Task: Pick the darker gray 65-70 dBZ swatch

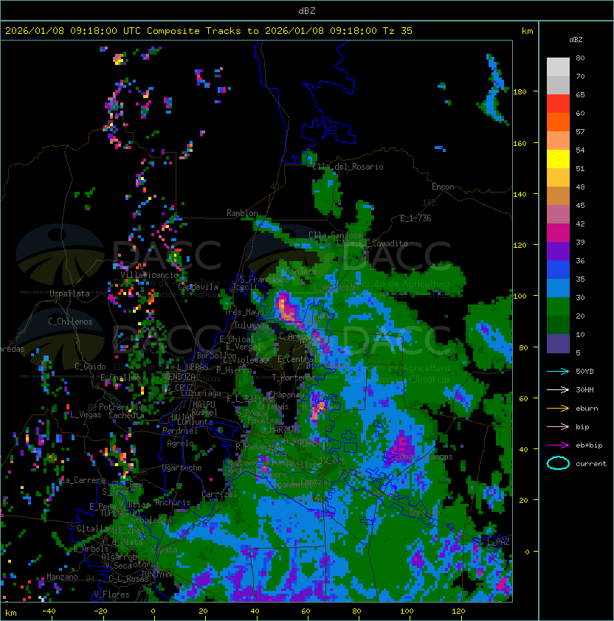Action: [558, 85]
